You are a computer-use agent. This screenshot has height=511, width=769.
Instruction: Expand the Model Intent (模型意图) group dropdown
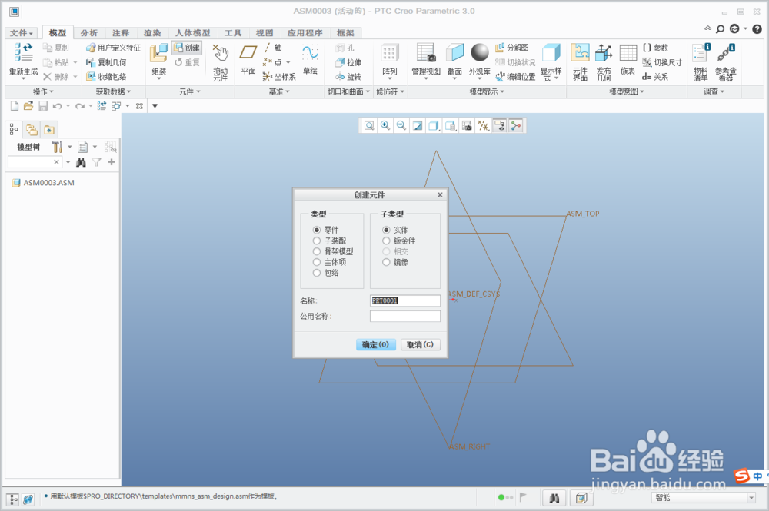(626, 91)
